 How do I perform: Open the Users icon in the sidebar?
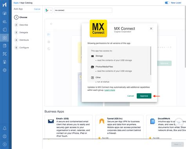(5, 22)
